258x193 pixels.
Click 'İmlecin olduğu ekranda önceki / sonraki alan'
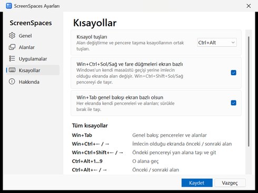(182, 144)
